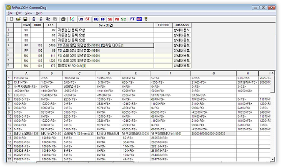Click the FT toolbar button
The height and width of the screenshot is (167, 281).
[x=132, y=19]
